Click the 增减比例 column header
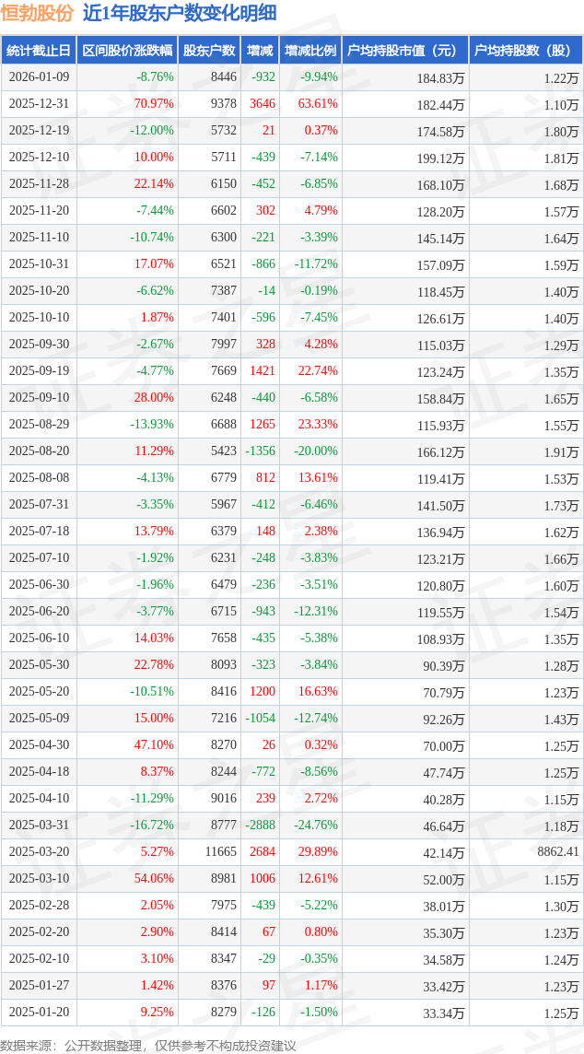Viewport: 584px width, 1054px height. pyautogui.click(x=310, y=51)
